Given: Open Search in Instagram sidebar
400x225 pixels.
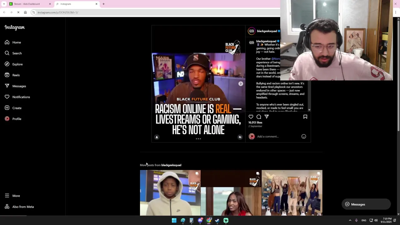Looking at the screenshot, I should click(13, 53).
